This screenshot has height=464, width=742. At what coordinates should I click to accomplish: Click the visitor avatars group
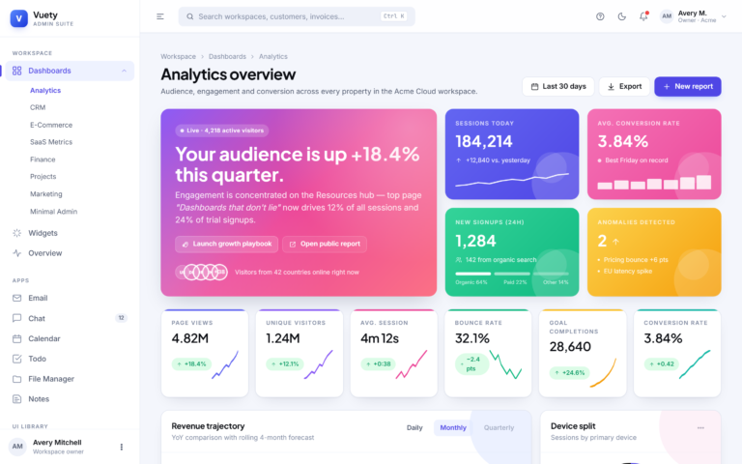[202, 273]
